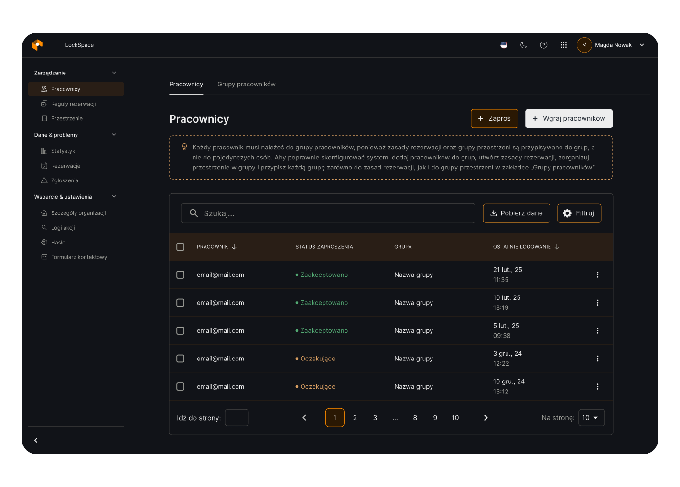Sort by Ostatnie logowanie arrow icon
The image size is (680, 487).
pos(557,247)
